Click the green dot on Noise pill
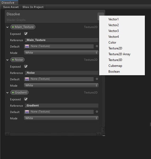Screen dimensions: 151x159 coord(13,60)
